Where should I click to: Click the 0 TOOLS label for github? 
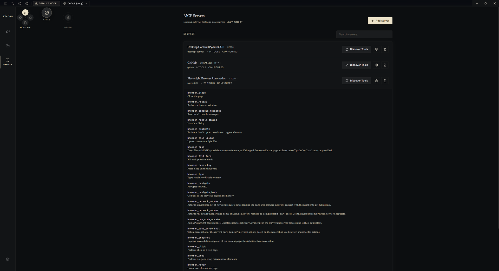(x=201, y=67)
